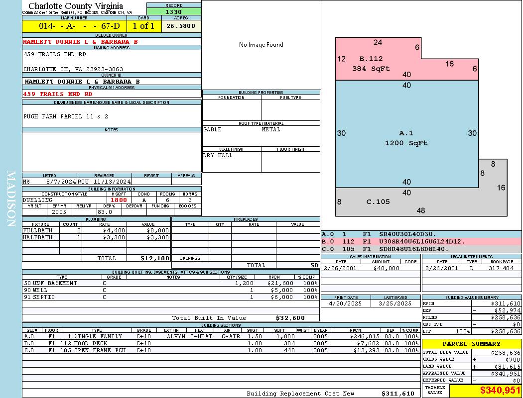523x398 pixels.
Task: Select the PUGH FARM PARCEL legal description
Action: (66, 116)
